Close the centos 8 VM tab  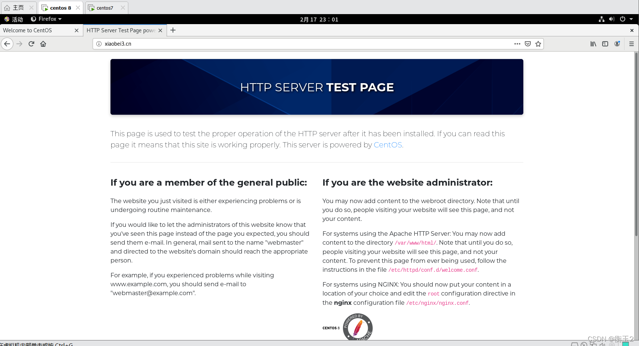78,8
